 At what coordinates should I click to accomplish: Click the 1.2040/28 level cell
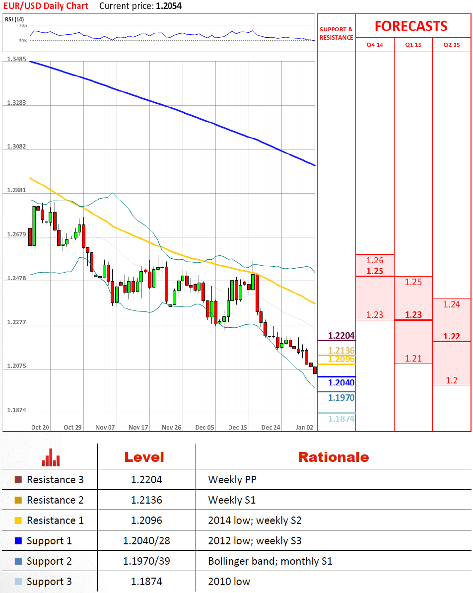click(146, 541)
